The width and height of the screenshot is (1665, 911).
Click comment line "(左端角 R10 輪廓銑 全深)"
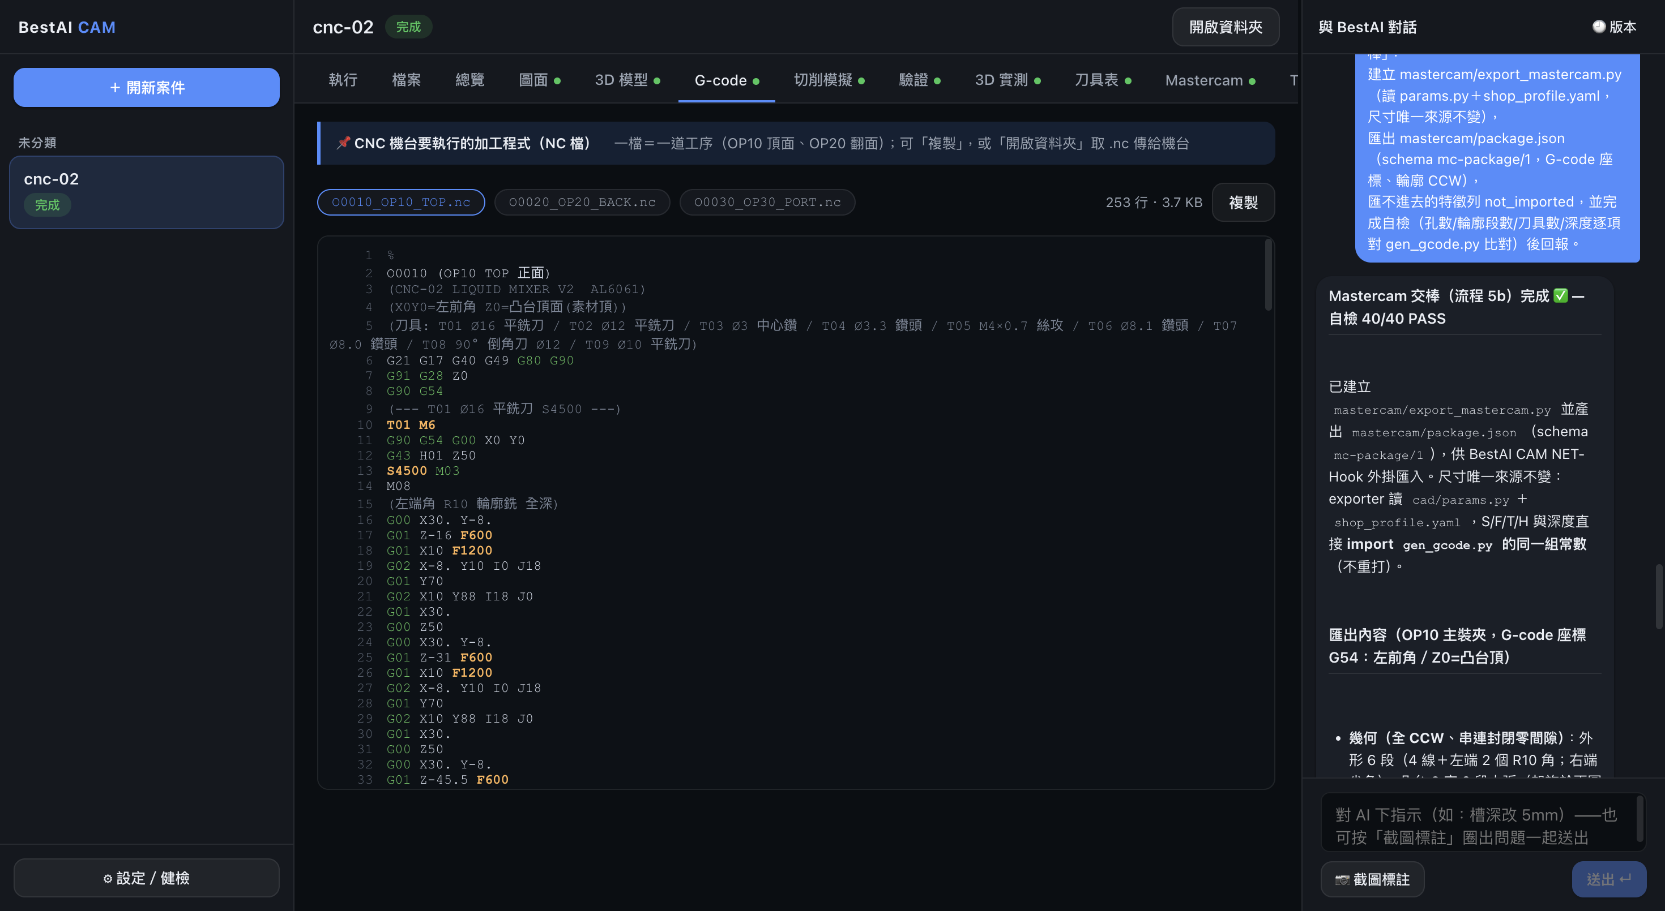473,503
